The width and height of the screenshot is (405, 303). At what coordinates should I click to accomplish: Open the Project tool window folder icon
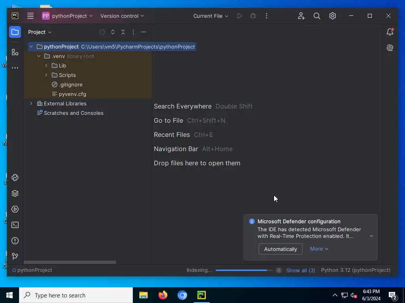(x=15, y=32)
